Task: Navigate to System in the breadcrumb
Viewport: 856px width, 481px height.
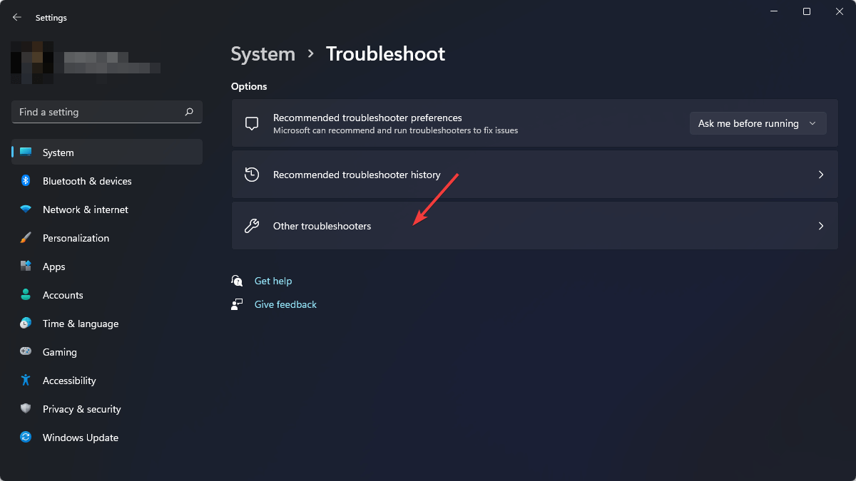Action: point(263,54)
